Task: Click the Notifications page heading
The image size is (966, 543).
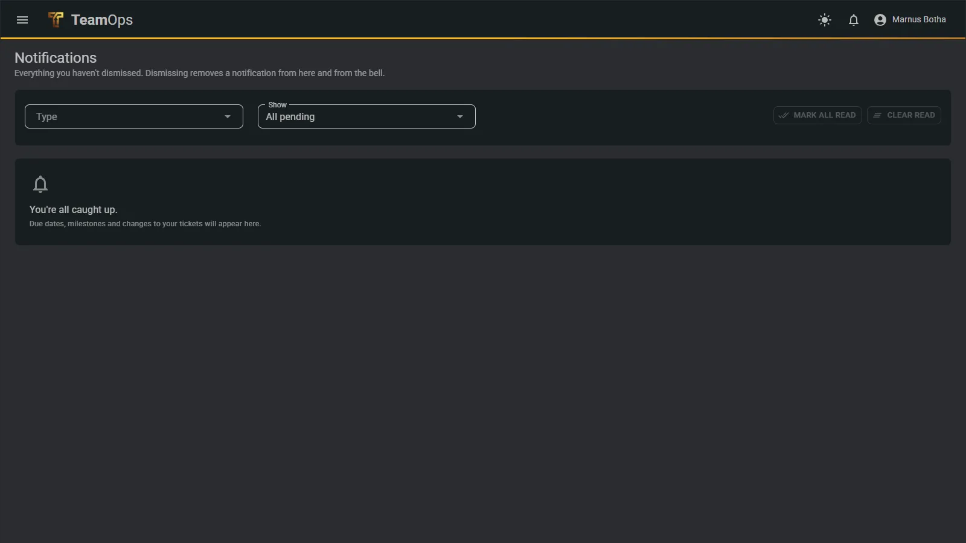Action: coord(56,58)
